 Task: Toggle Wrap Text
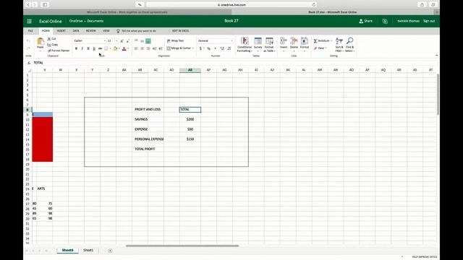[175, 40]
